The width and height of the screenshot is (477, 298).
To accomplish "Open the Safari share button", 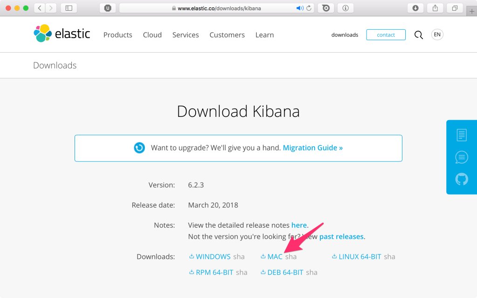I will pyautogui.click(x=435, y=8).
